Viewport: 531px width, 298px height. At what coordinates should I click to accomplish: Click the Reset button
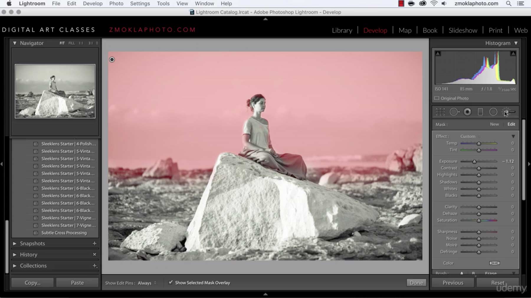(498, 283)
